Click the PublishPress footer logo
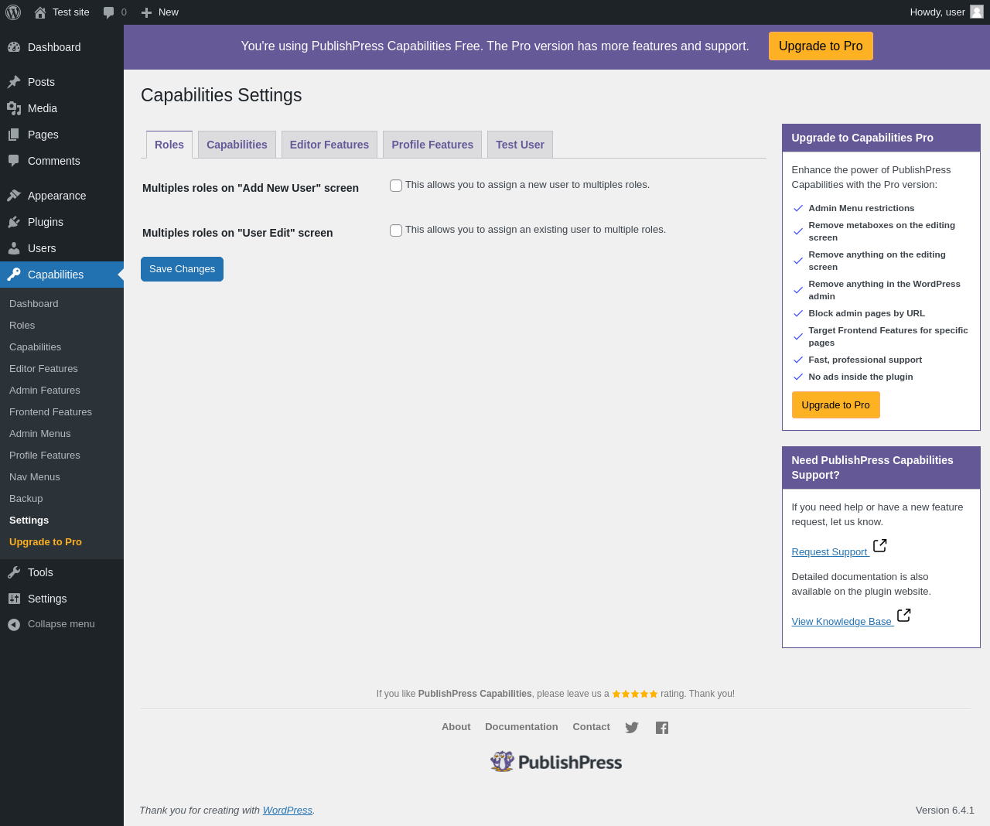Viewport: 990px width, 826px height. (556, 762)
